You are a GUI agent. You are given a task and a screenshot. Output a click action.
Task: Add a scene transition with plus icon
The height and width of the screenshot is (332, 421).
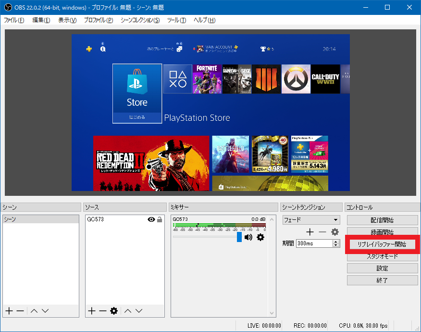pyautogui.click(x=310, y=232)
